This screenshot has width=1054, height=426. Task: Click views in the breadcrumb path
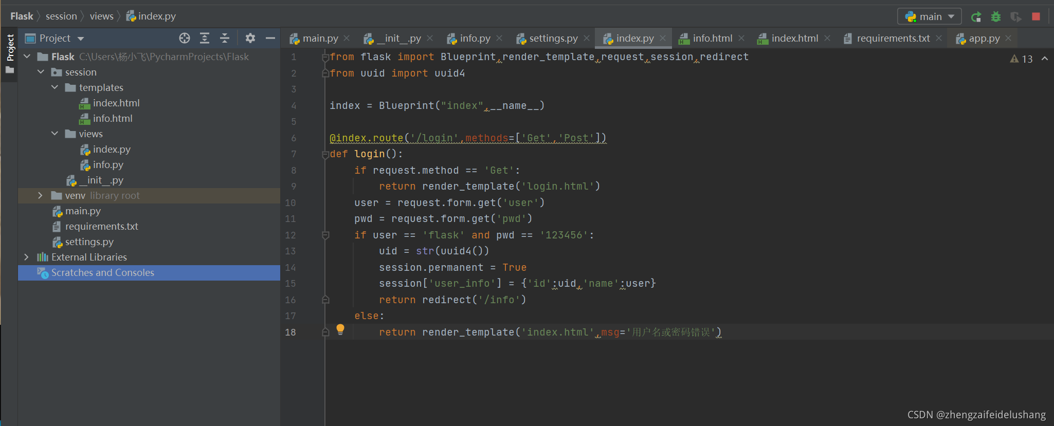pyautogui.click(x=102, y=16)
